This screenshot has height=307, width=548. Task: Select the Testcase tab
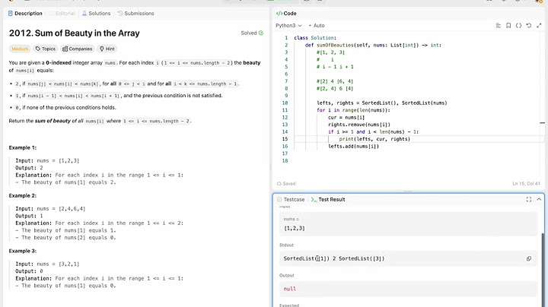click(x=291, y=200)
